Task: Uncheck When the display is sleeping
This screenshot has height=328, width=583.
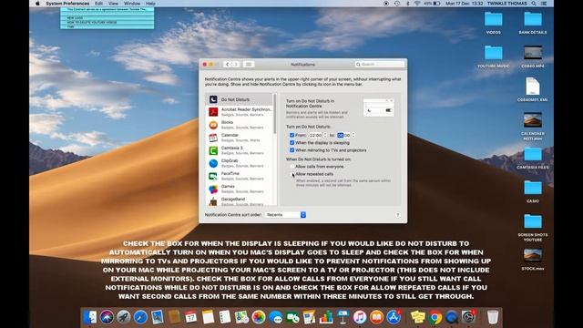Action: pos(291,142)
